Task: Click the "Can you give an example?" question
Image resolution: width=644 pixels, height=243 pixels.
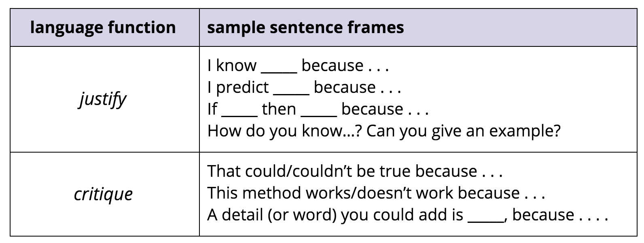Action: [x=464, y=131]
